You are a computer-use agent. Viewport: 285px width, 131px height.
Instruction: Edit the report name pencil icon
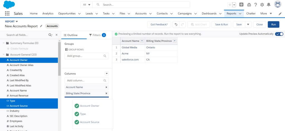pos(41,26)
